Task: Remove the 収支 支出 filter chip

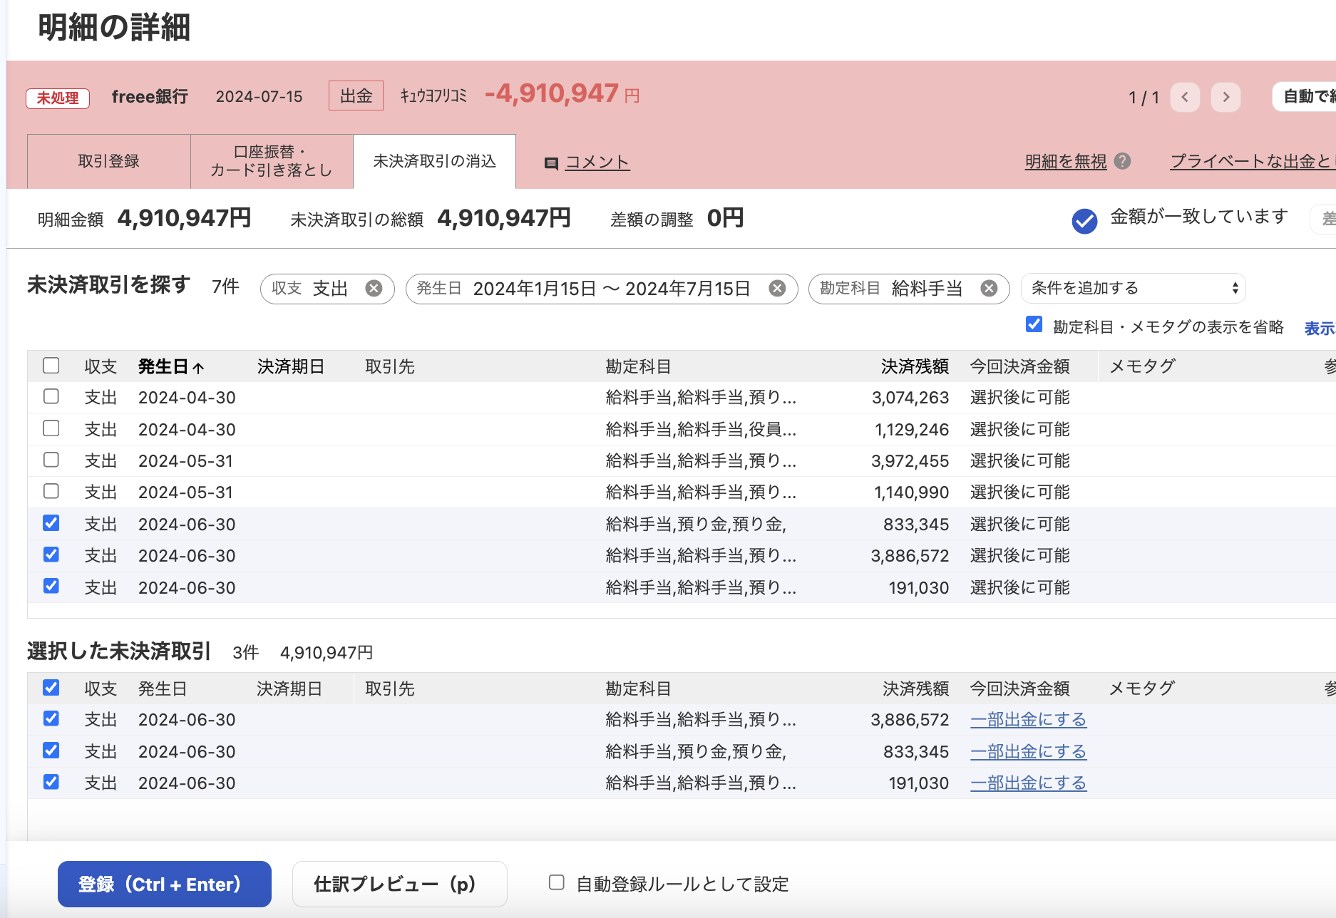Action: tap(374, 289)
